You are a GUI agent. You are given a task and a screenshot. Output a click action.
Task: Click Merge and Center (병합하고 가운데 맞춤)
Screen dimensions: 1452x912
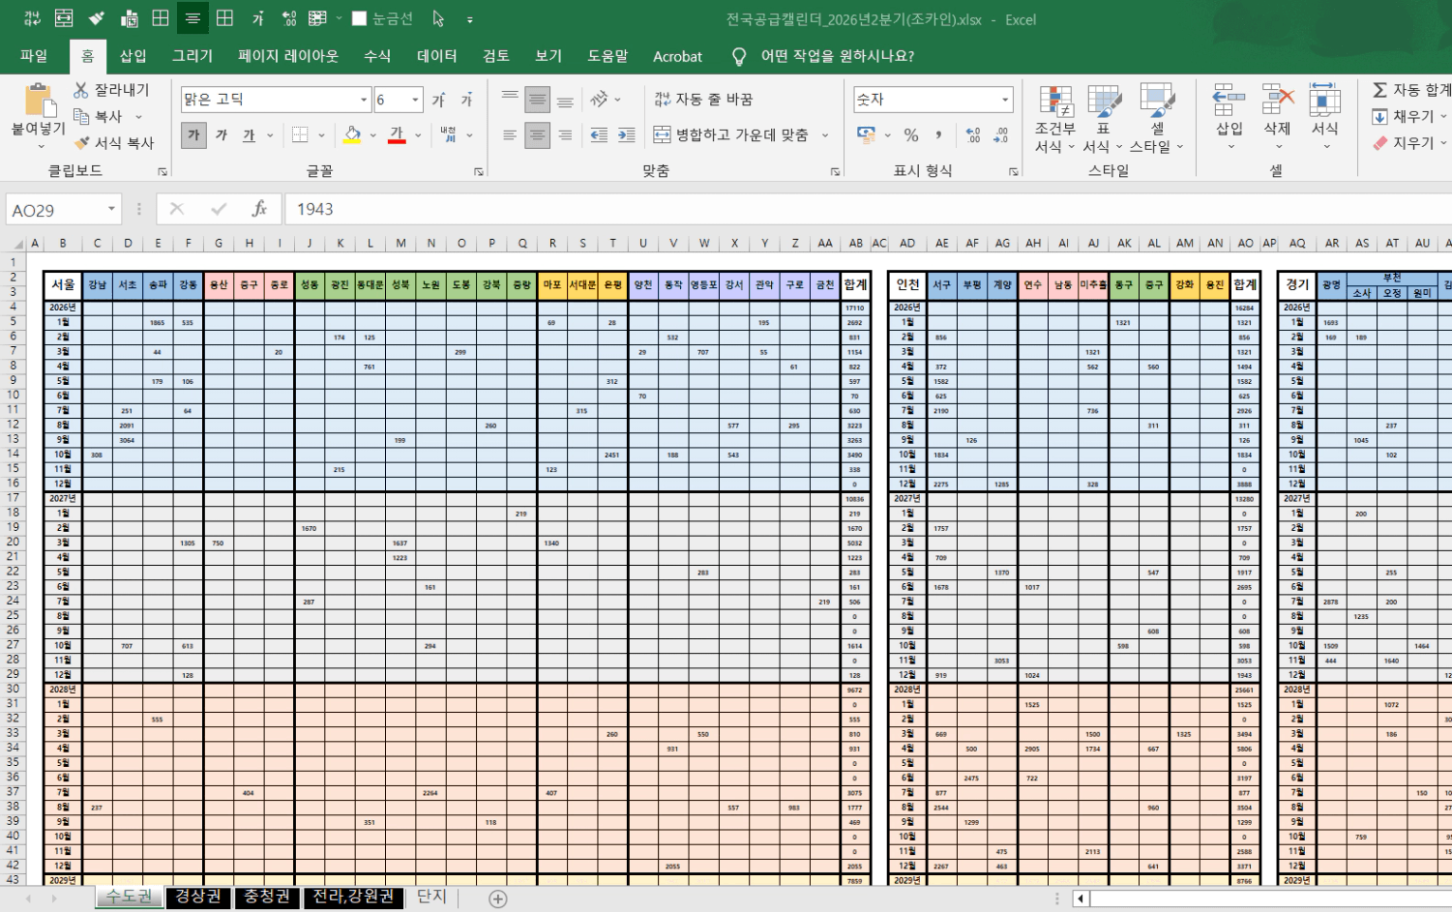coord(731,135)
